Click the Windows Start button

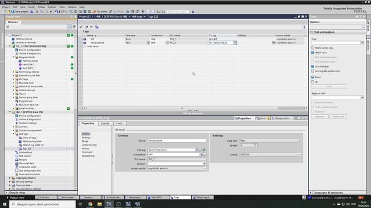[5, 204]
